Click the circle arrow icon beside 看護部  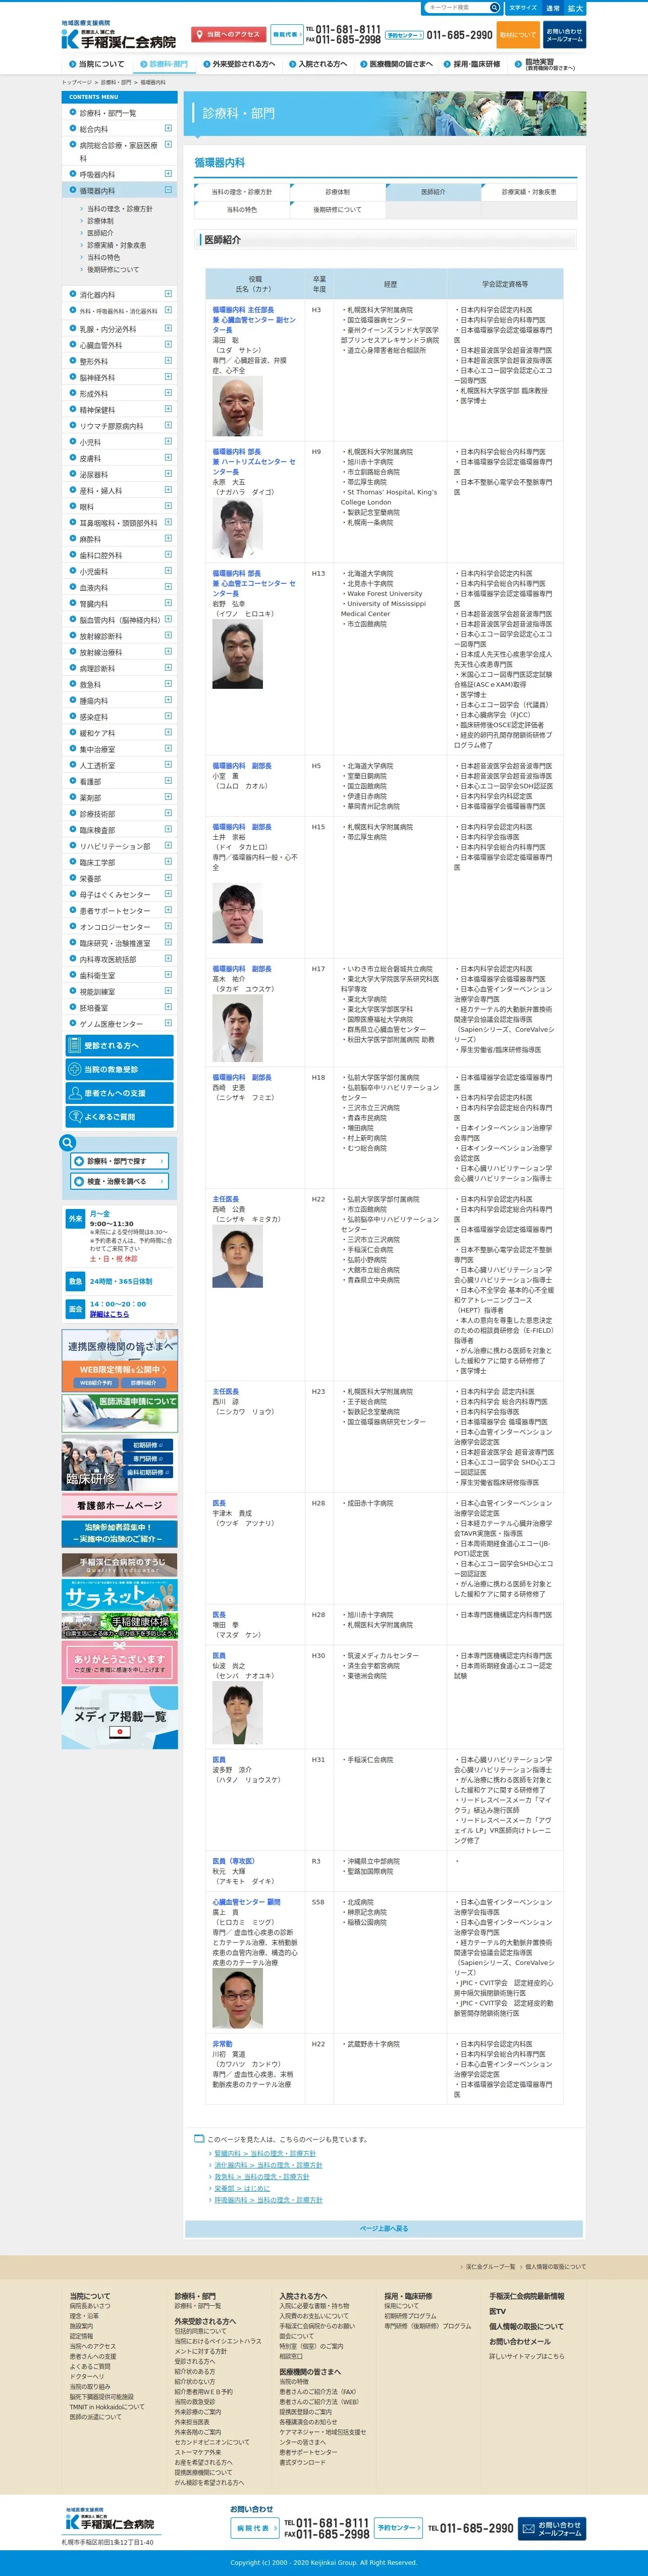[73, 782]
